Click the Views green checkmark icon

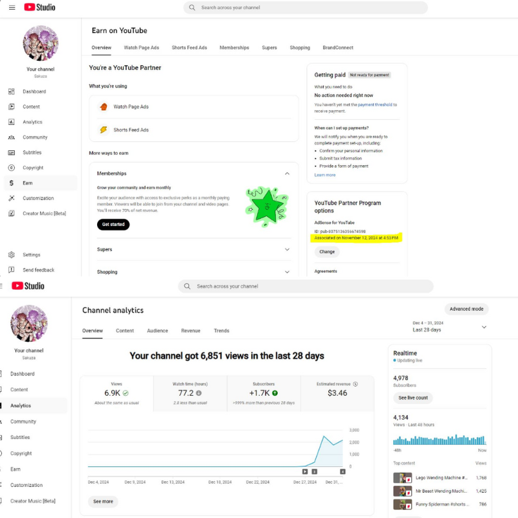(x=126, y=393)
